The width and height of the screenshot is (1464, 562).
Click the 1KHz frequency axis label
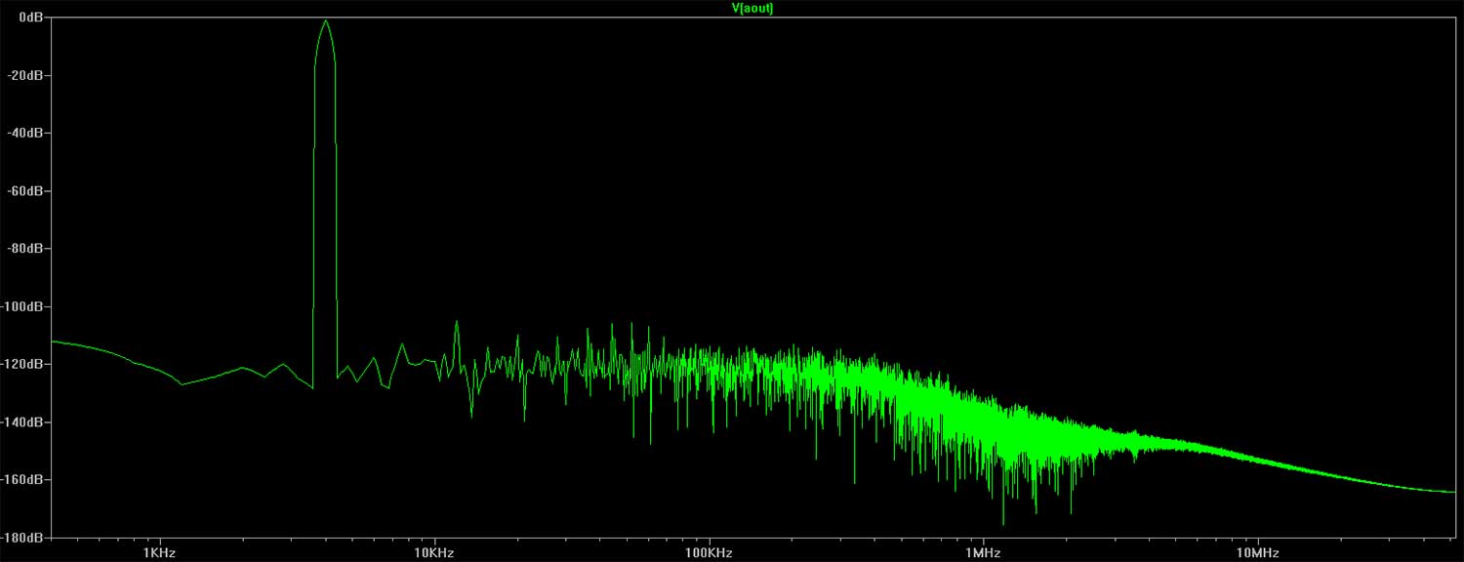pos(159,553)
